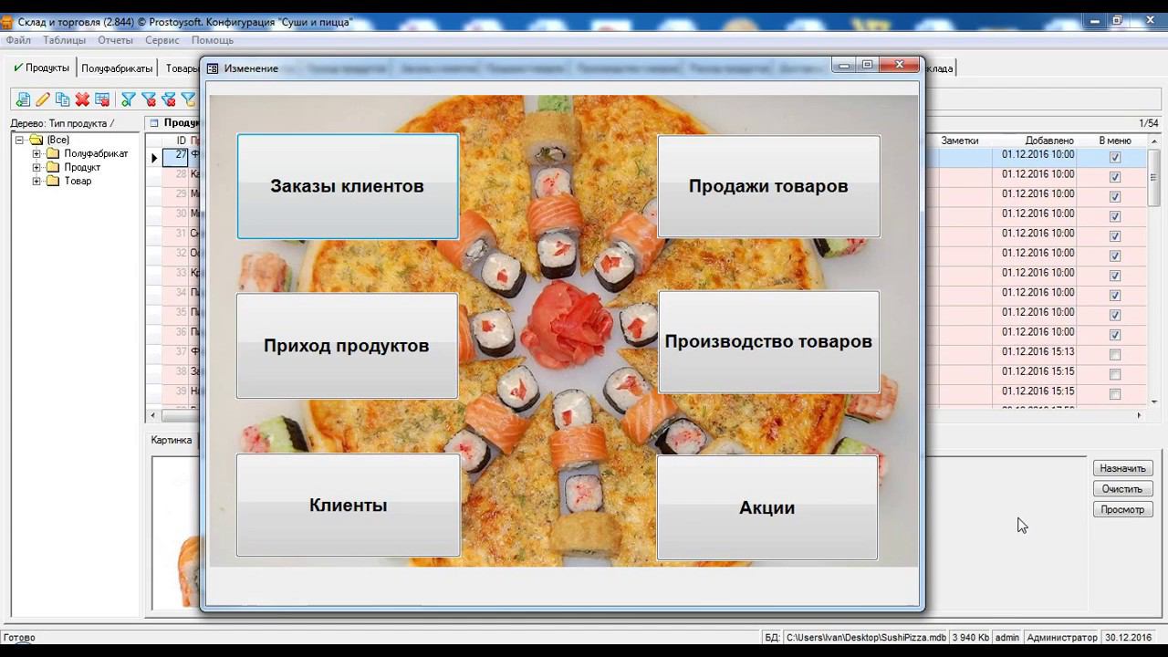
Task: Click the first funnel icon with red X
Action: 149,99
